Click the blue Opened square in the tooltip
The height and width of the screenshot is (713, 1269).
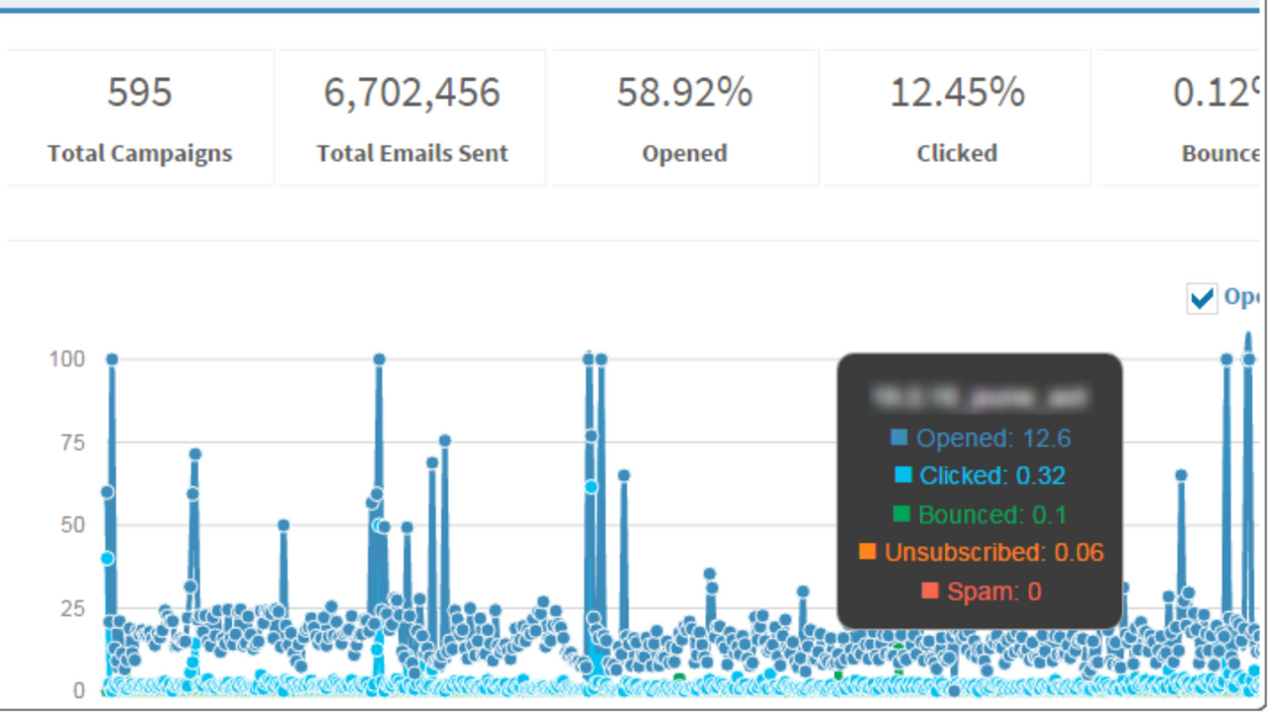coord(900,437)
